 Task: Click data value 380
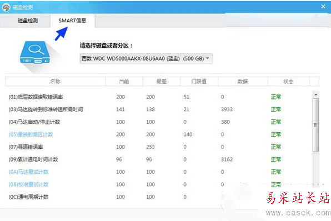tap(225, 122)
